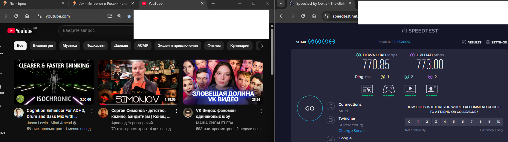Share Speedtest result on Facebook
508x142 pixels.
point(325,42)
